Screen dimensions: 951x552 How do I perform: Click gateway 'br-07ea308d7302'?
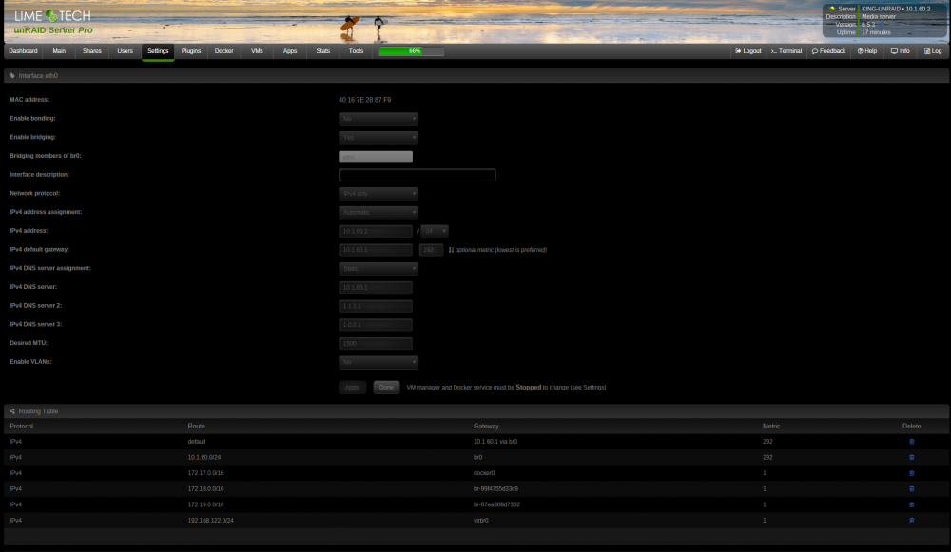pos(496,504)
